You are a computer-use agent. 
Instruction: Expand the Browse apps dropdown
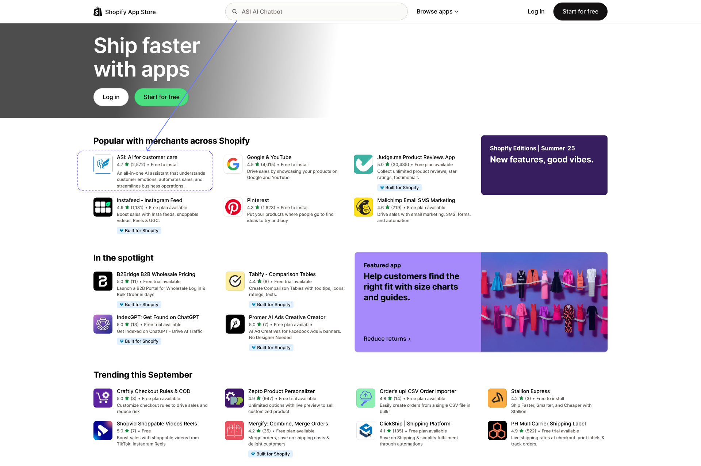[x=437, y=12]
